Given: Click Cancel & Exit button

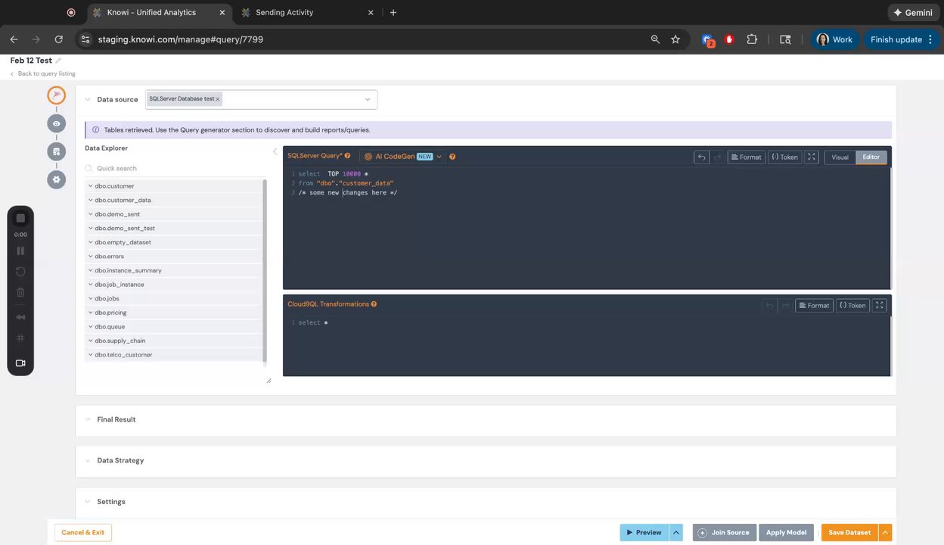Looking at the screenshot, I should (83, 533).
